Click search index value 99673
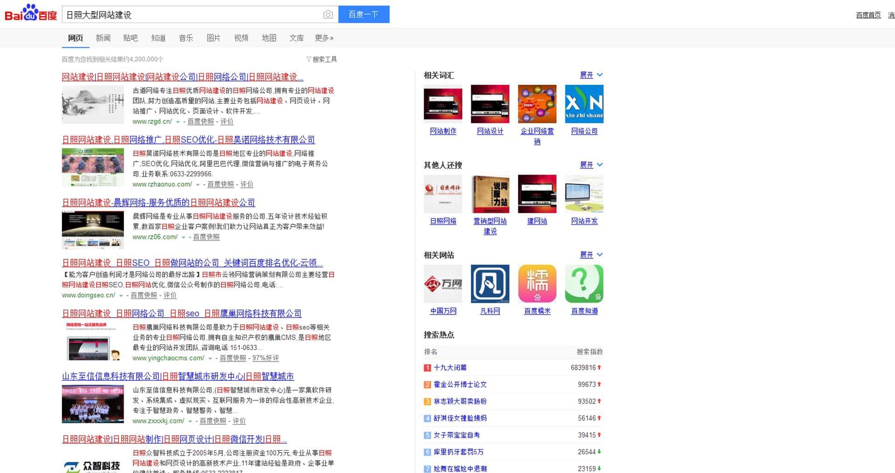The image size is (895, 473). [587, 385]
